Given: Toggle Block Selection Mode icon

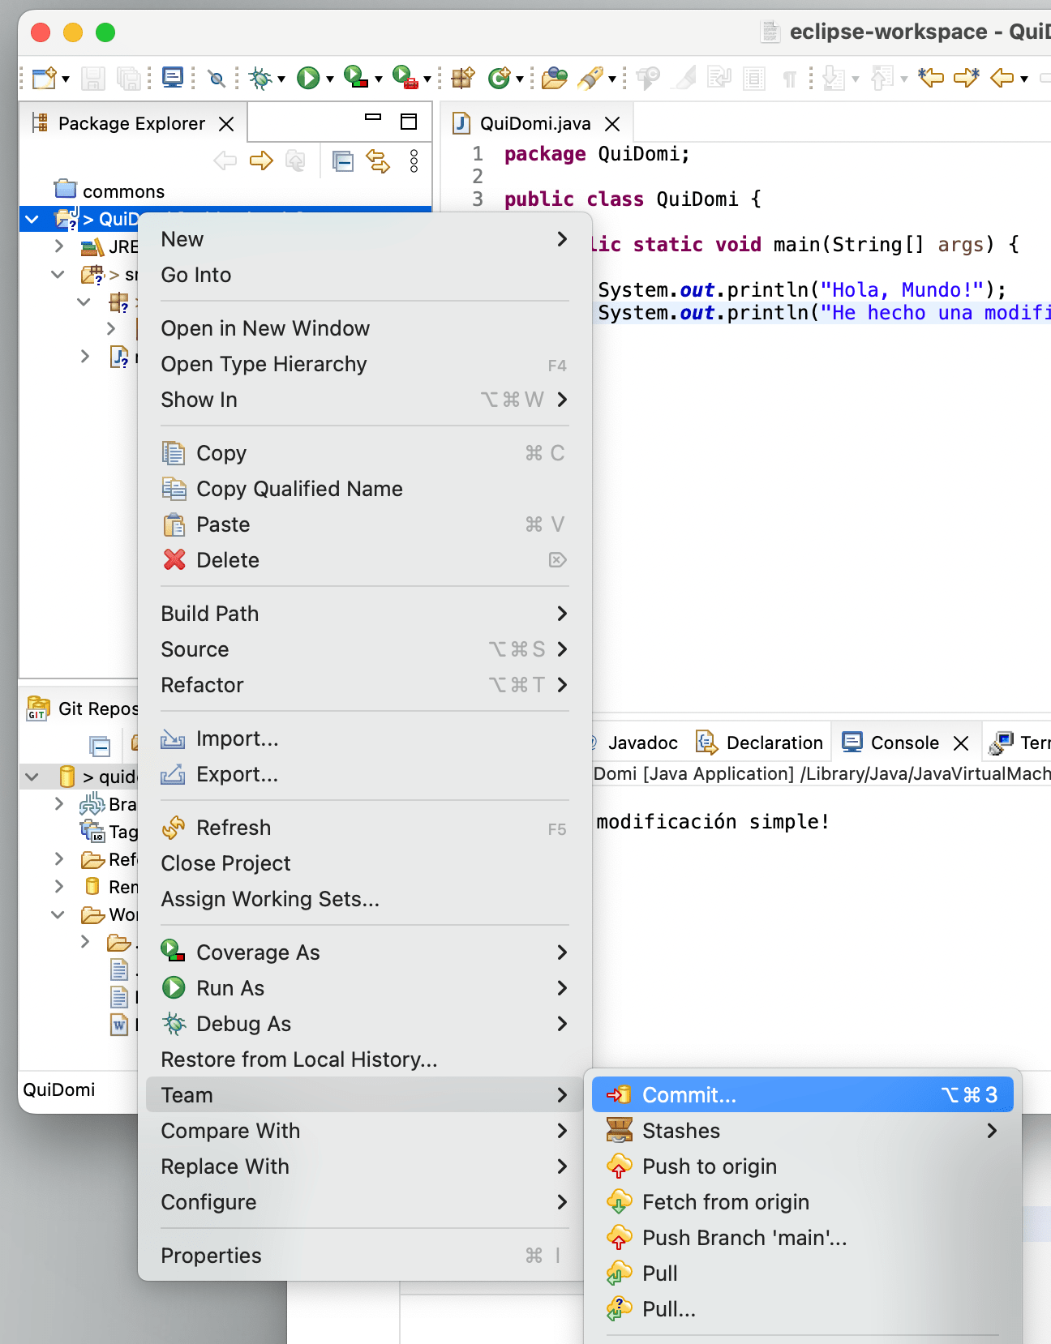Looking at the screenshot, I should pyautogui.click(x=754, y=79).
